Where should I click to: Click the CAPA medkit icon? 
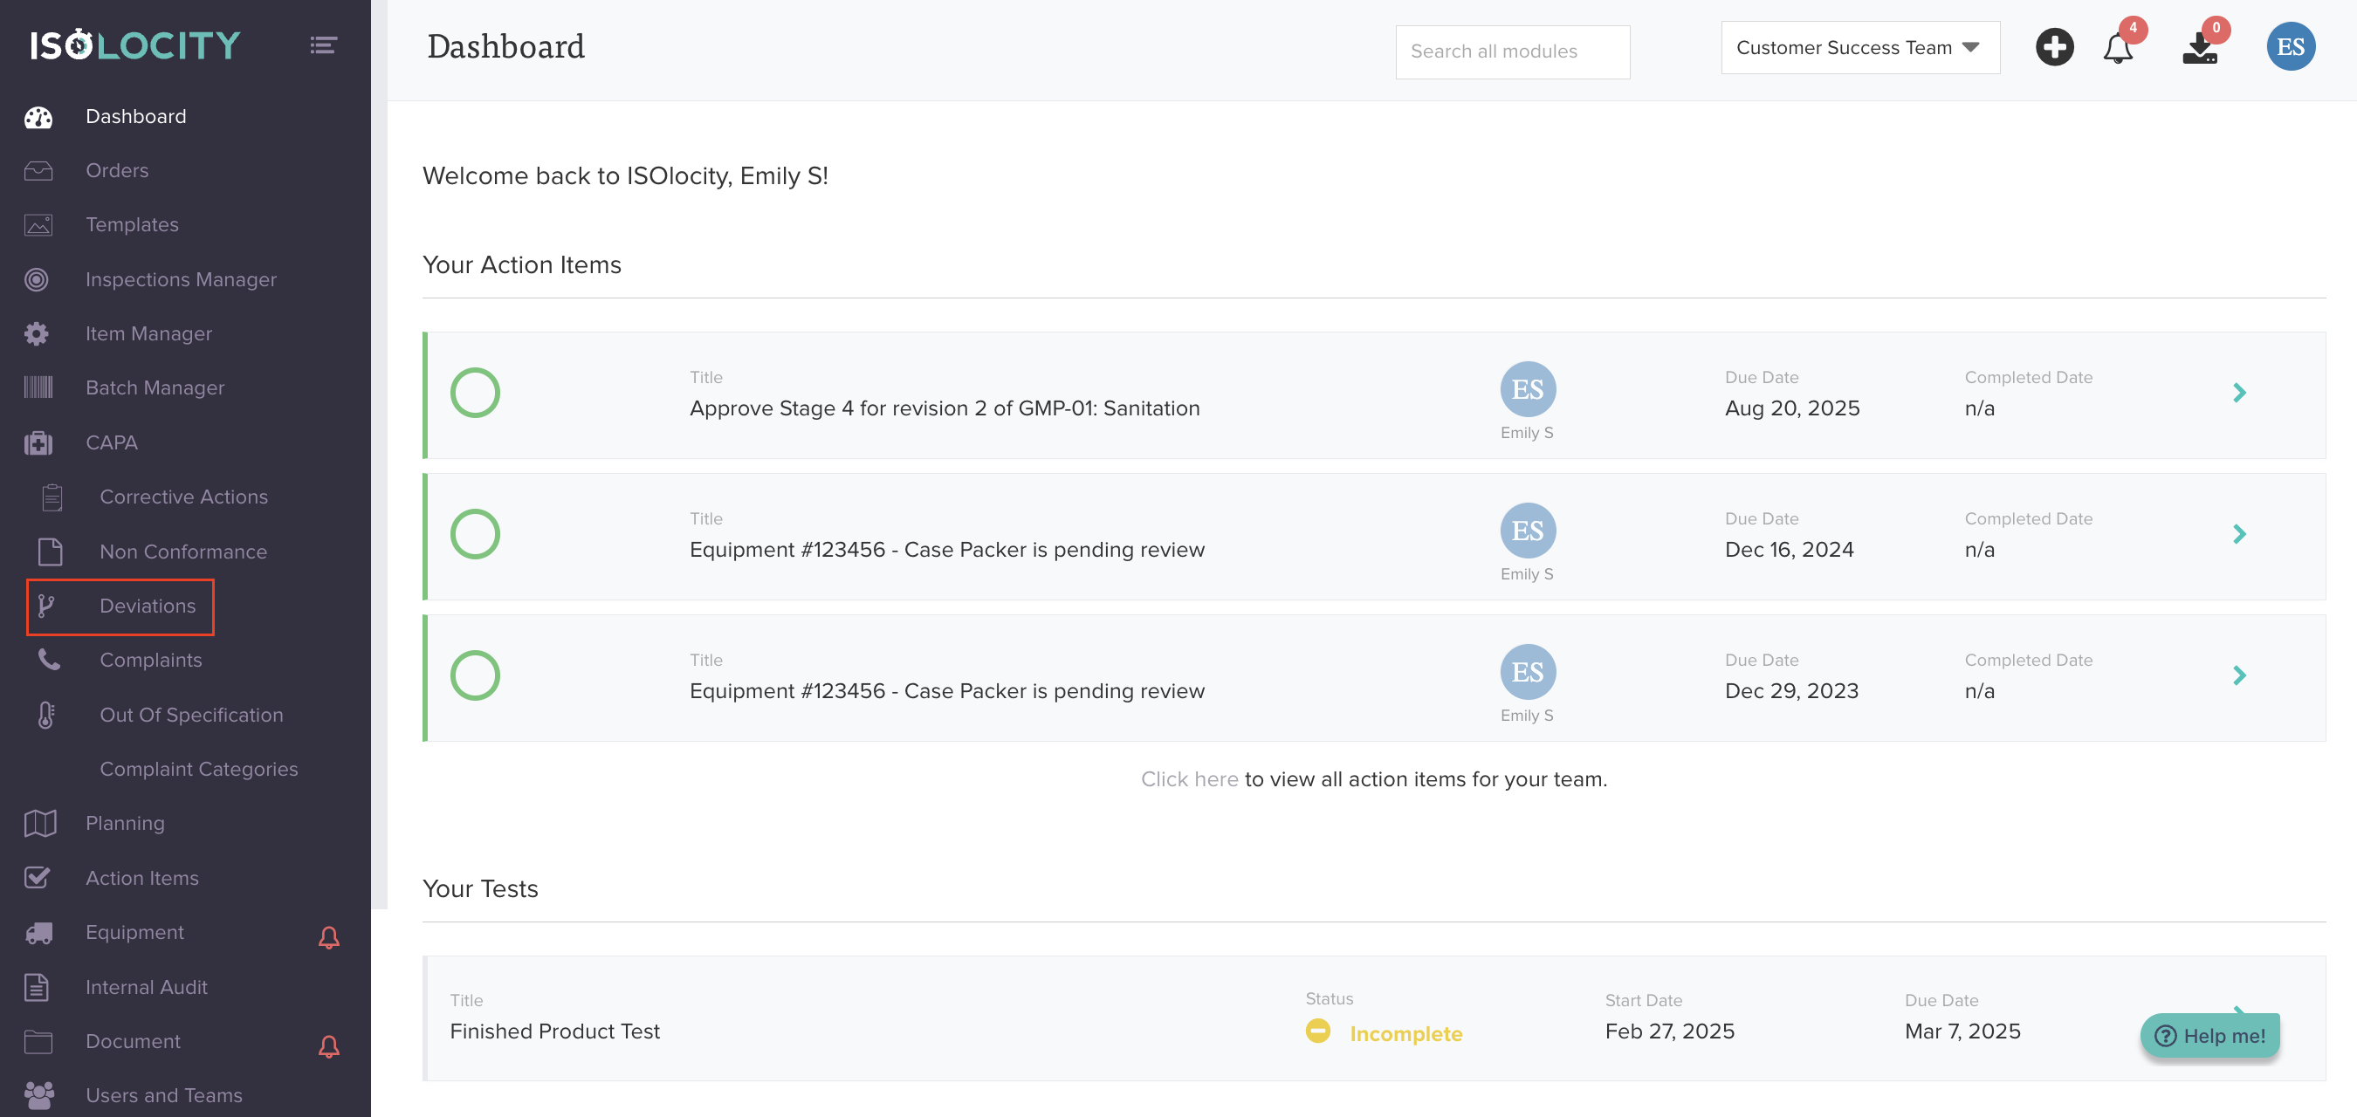pos(38,442)
